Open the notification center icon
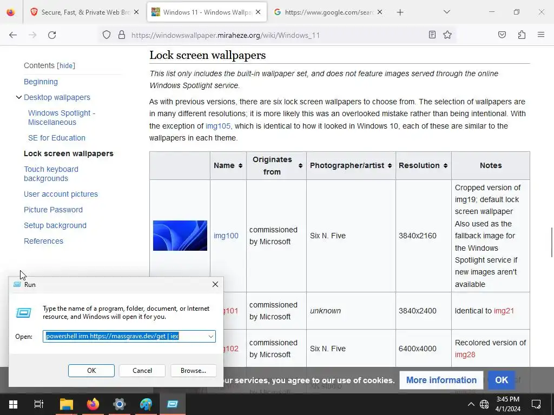This screenshot has height=415, width=554. coord(536,404)
